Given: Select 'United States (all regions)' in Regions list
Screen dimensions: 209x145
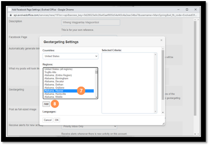Looking at the screenshot, I should click(58, 69).
